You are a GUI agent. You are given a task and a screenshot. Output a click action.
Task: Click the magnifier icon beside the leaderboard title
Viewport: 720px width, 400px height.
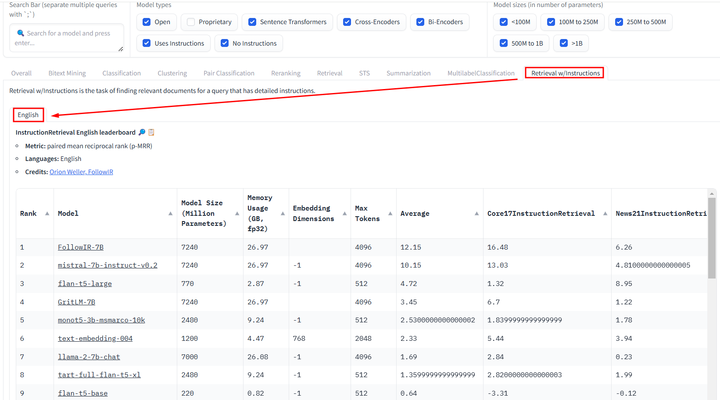pos(142,132)
